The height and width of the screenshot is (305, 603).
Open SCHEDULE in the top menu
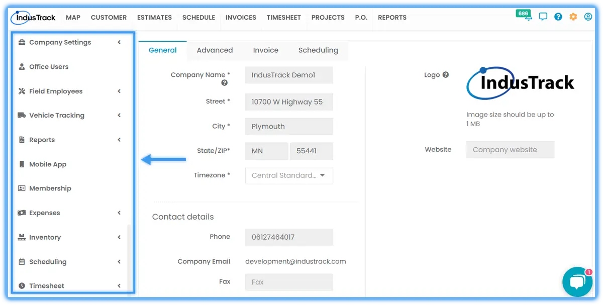(x=198, y=17)
